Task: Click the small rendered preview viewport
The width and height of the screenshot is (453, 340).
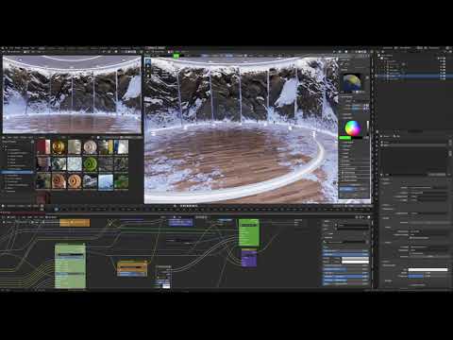Action: (72, 94)
